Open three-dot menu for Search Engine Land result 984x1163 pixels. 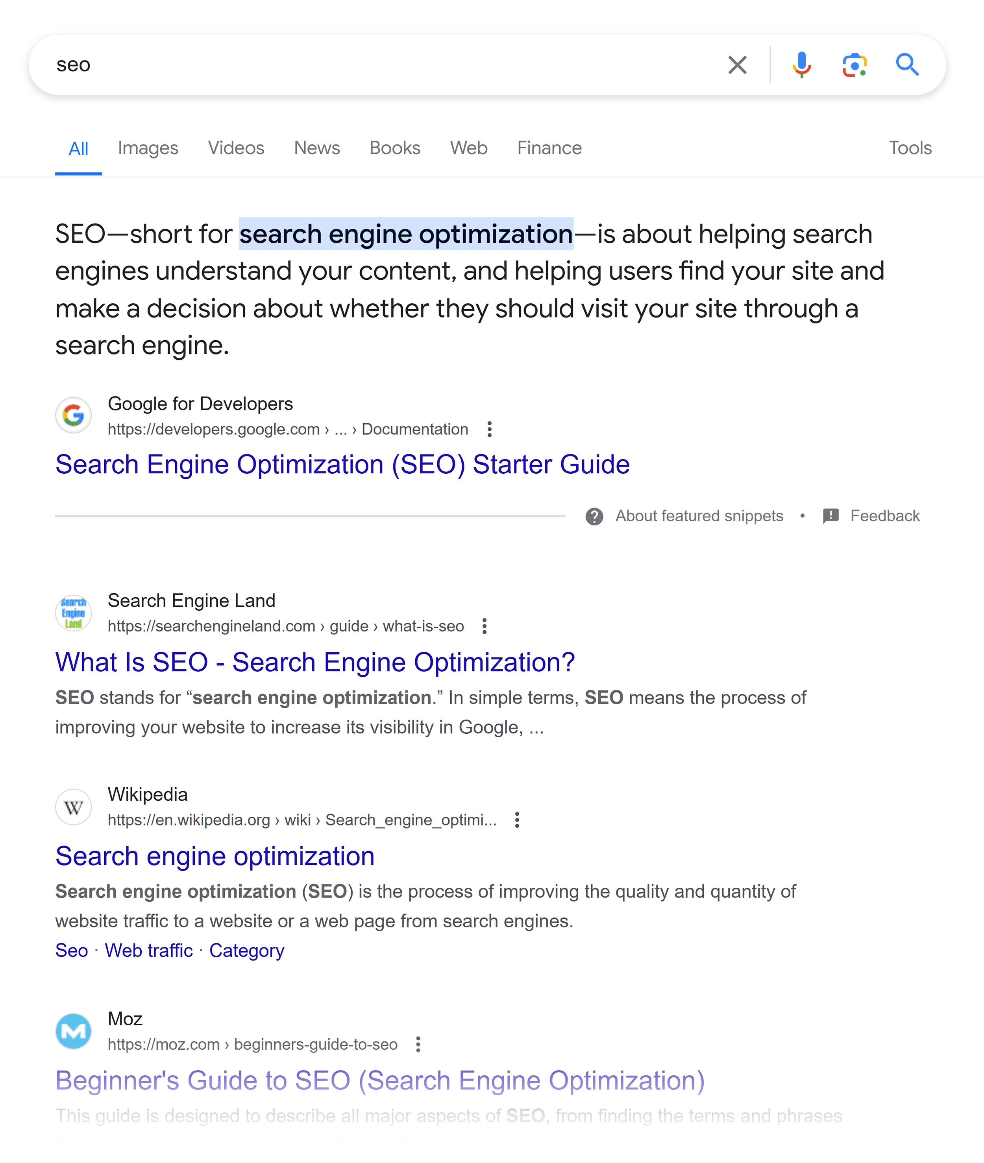tap(484, 626)
